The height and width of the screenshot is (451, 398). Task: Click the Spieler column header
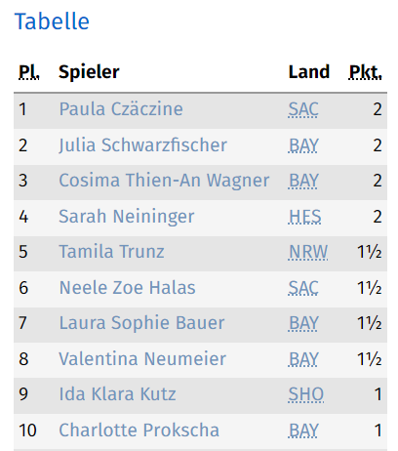[x=89, y=72]
